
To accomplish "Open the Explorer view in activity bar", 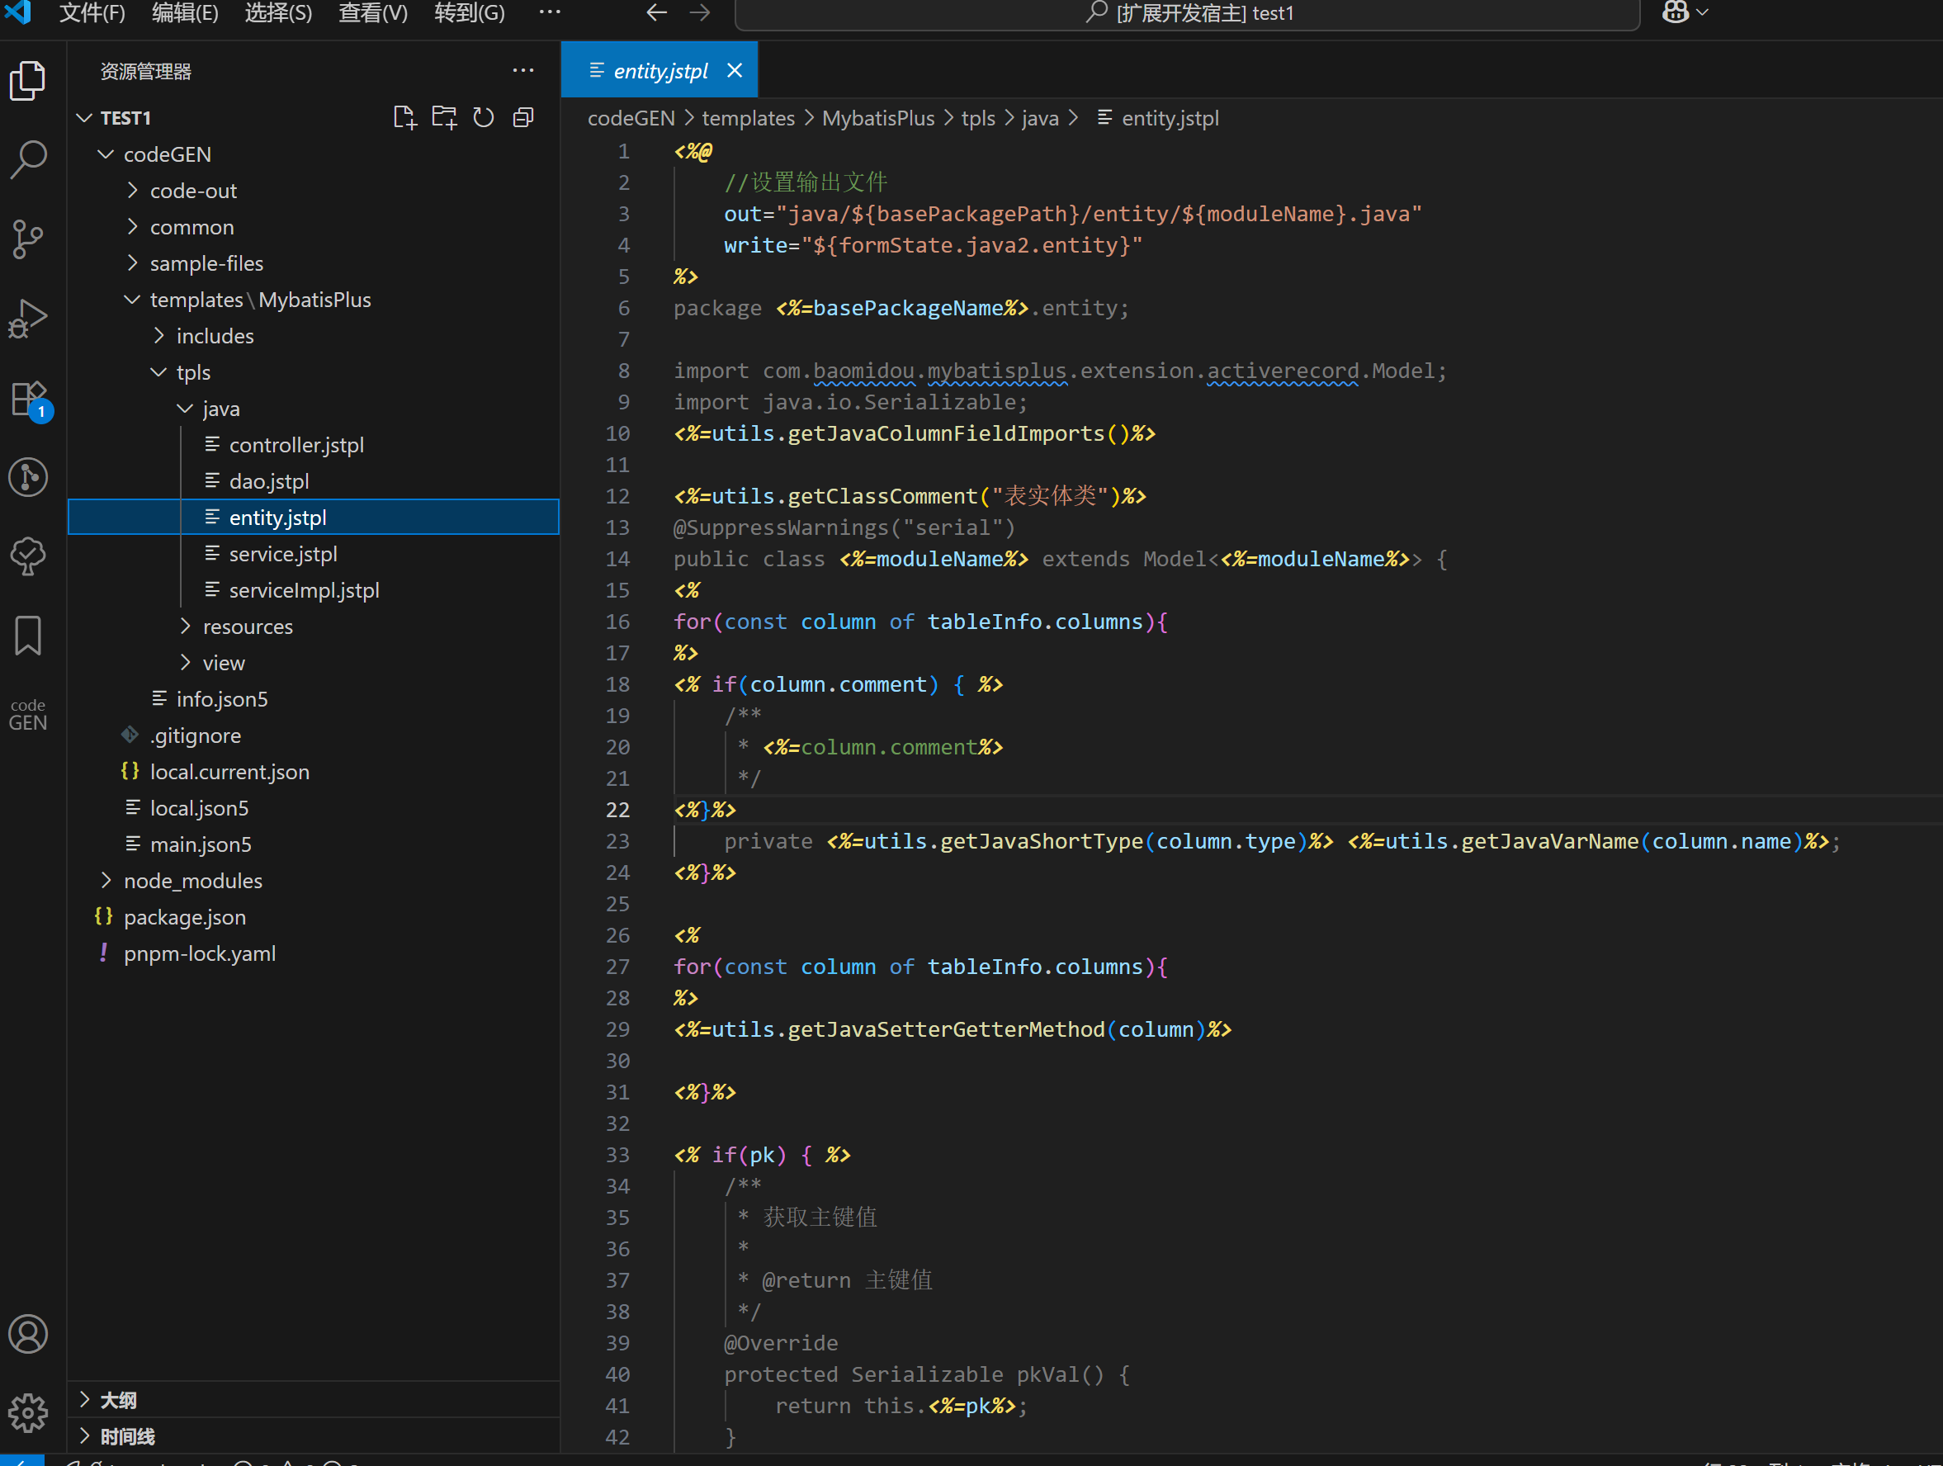I will [x=28, y=81].
